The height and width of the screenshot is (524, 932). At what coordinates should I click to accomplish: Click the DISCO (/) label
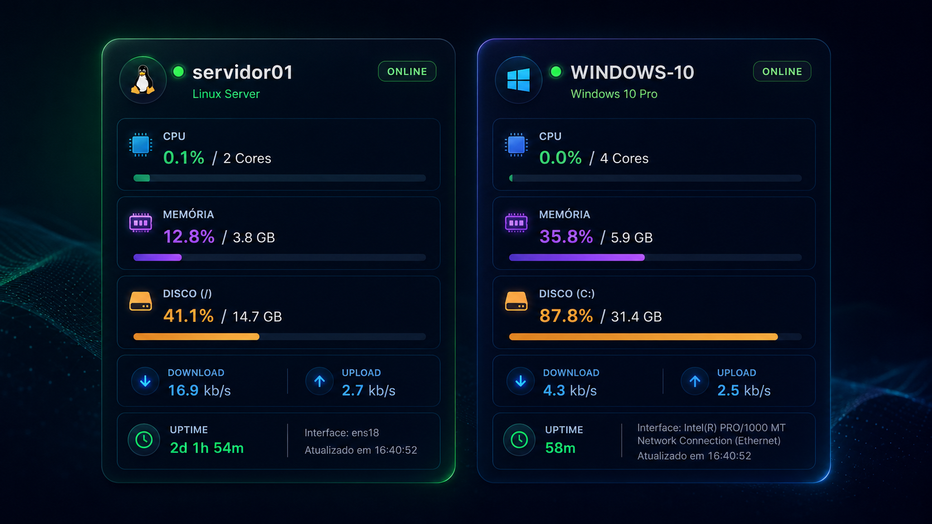click(x=187, y=293)
